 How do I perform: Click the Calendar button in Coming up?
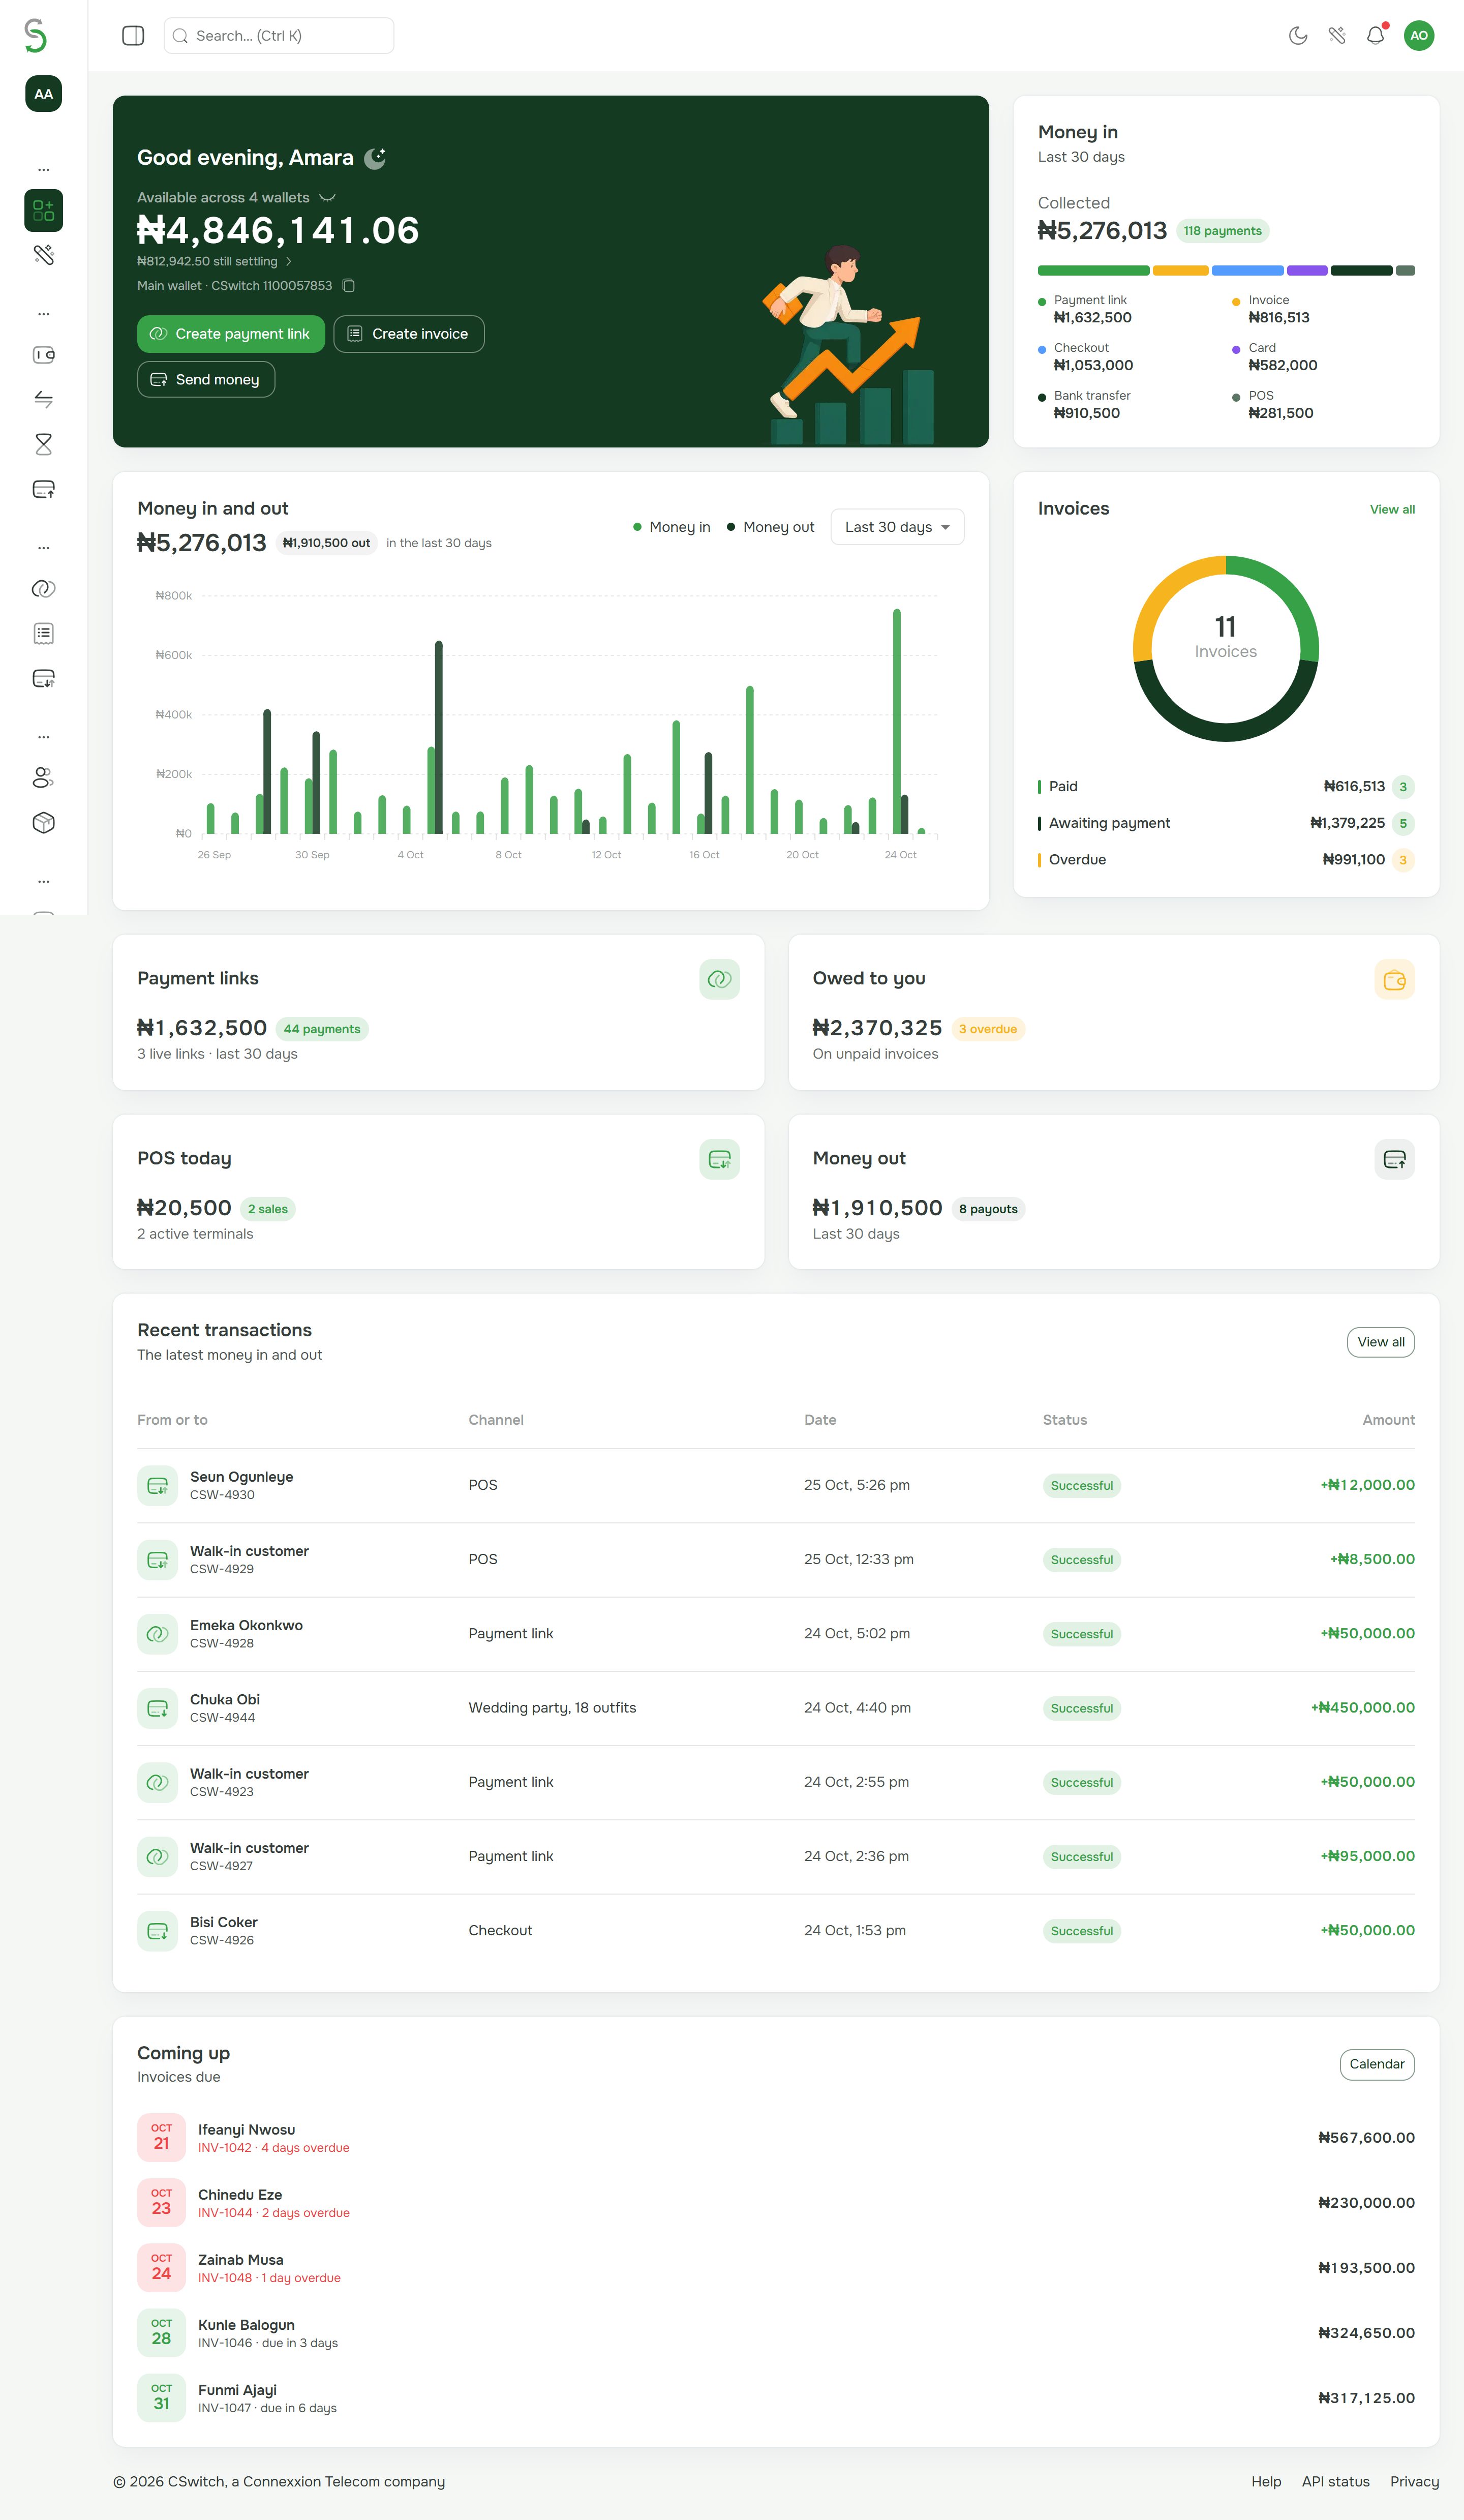pyautogui.click(x=1377, y=2064)
